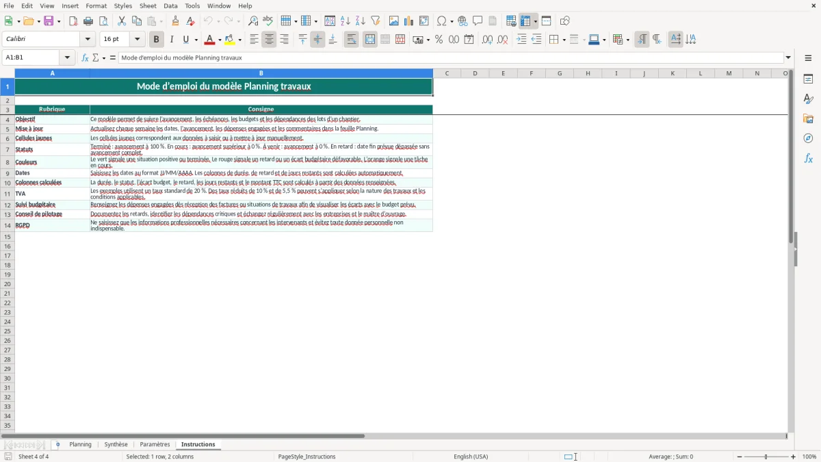Click the Copy icon
Image resolution: width=821 pixels, height=462 pixels.
[x=137, y=21]
